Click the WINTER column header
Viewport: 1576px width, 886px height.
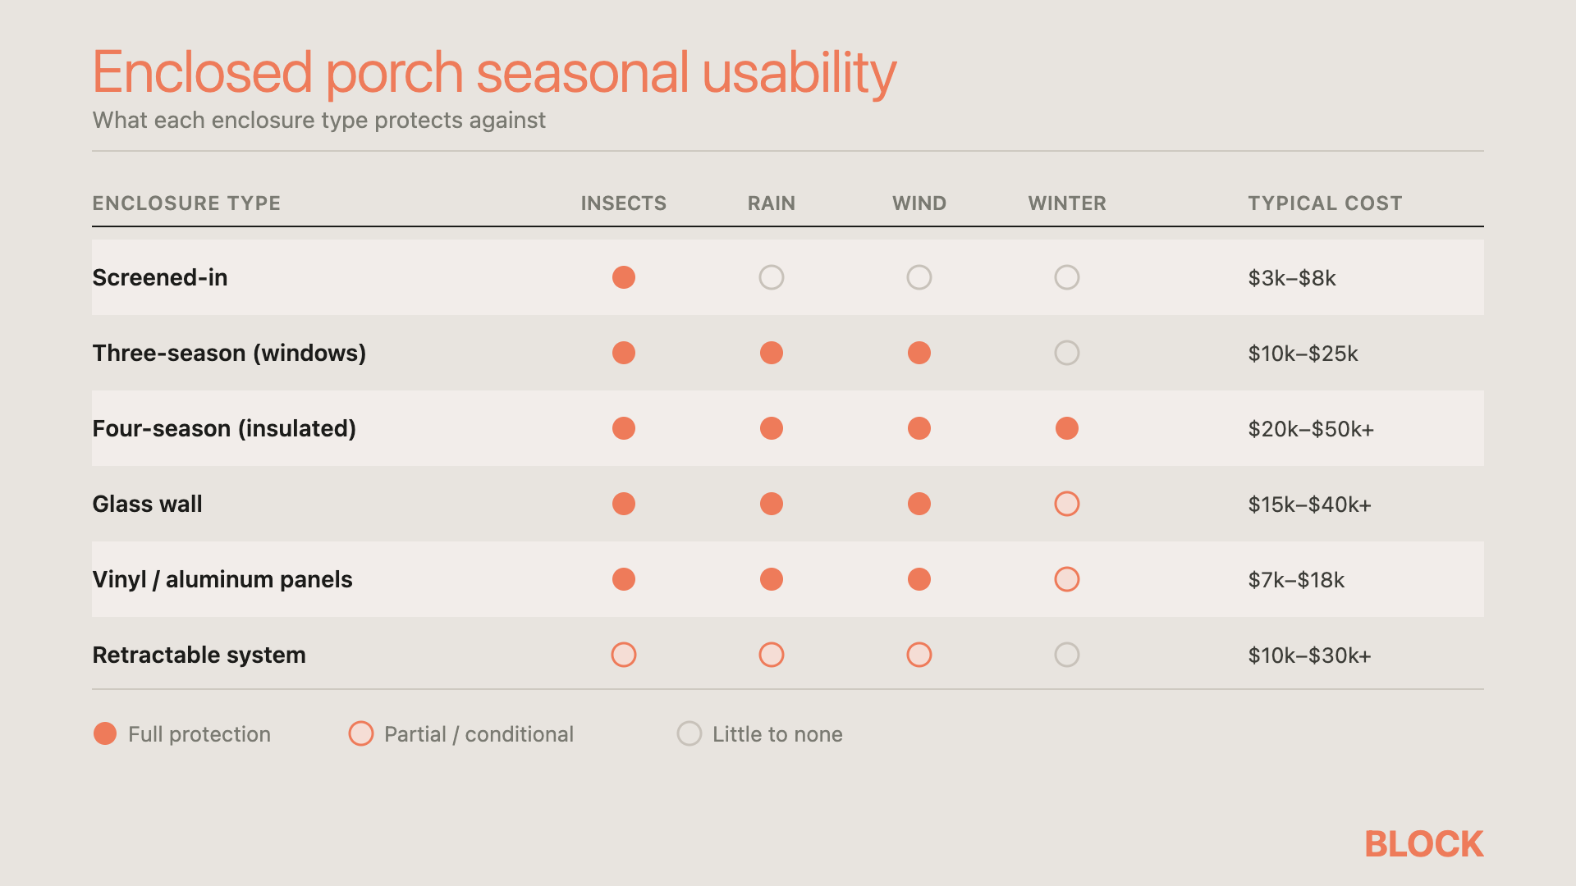(x=1067, y=203)
